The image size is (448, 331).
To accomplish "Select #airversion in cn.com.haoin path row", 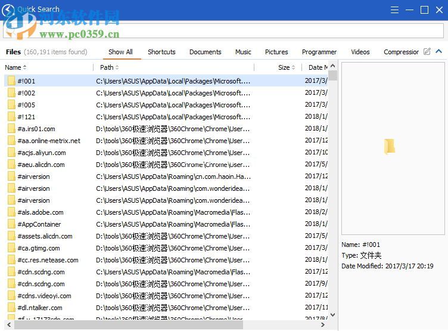I will [34, 176].
